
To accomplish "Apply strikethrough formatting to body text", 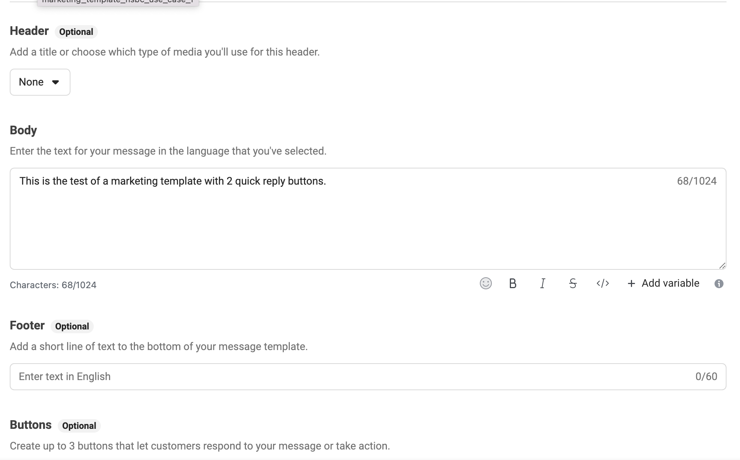I will coord(572,283).
